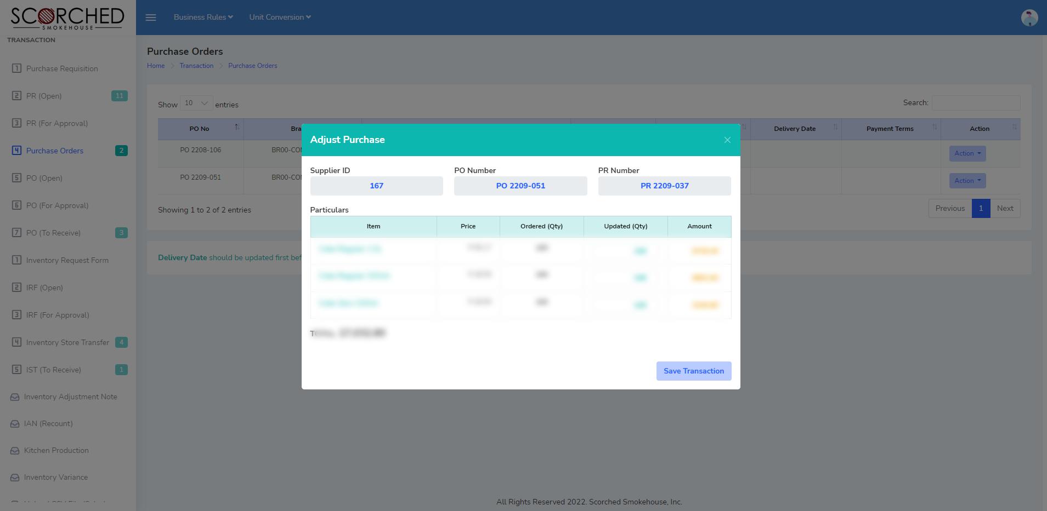Click the PR (Open) number icon
The image size is (1047, 511).
(16, 96)
